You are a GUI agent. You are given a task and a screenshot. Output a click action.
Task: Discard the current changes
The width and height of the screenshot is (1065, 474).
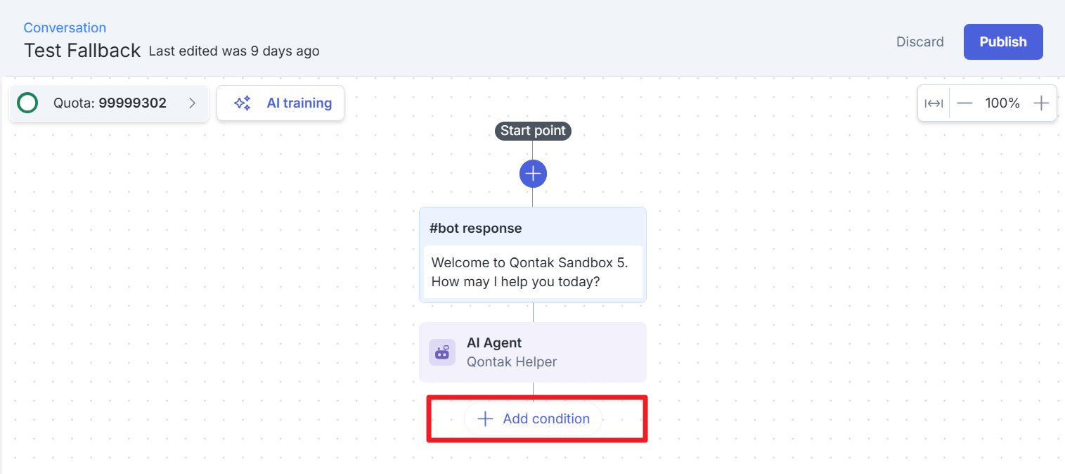[919, 42]
